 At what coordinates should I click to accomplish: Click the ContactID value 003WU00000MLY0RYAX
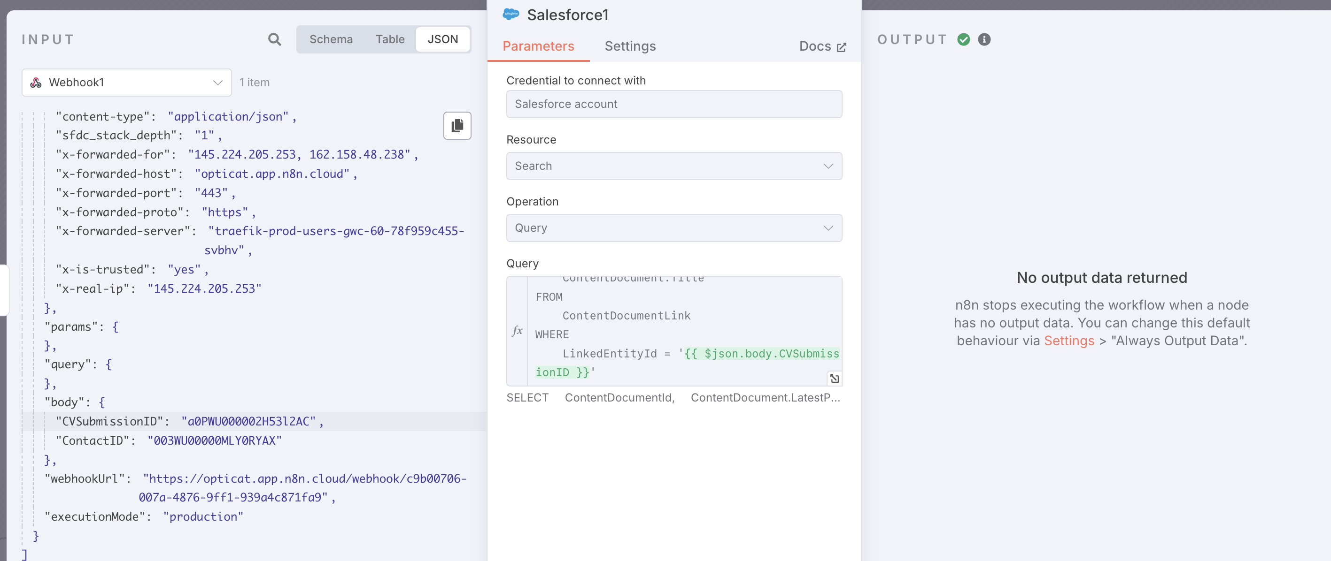215,440
